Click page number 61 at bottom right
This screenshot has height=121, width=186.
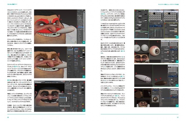point(178,117)
